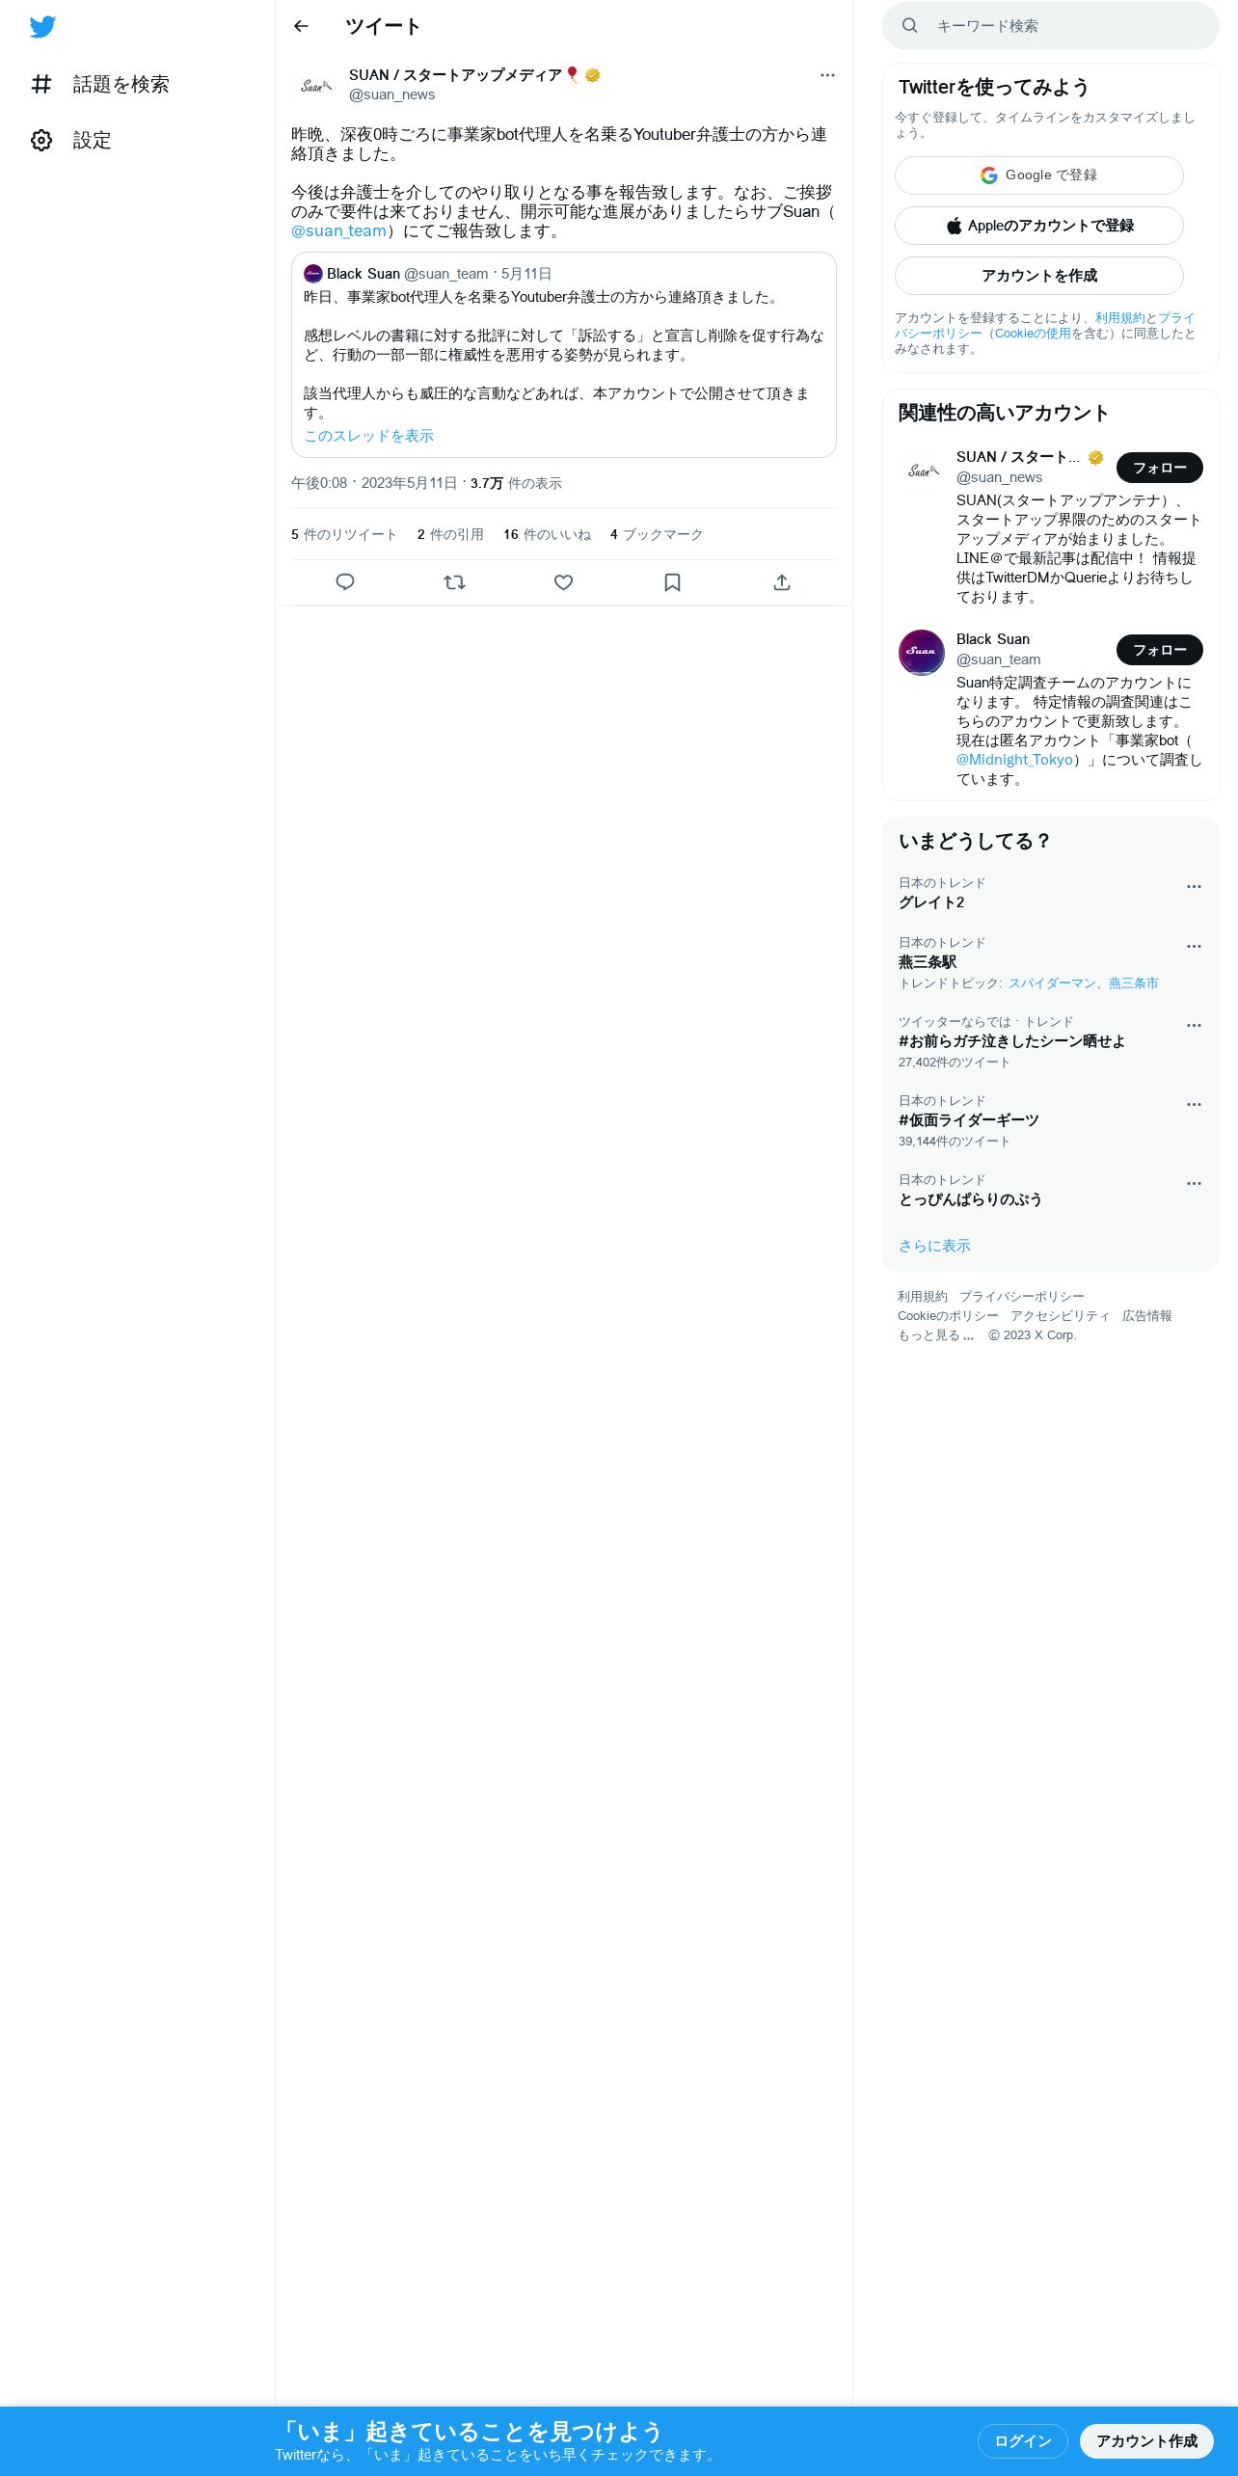
Task: Click ログイン button in bottom banner
Action: coord(1023,2440)
